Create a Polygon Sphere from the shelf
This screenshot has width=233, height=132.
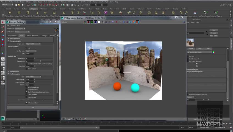click(10, 13)
